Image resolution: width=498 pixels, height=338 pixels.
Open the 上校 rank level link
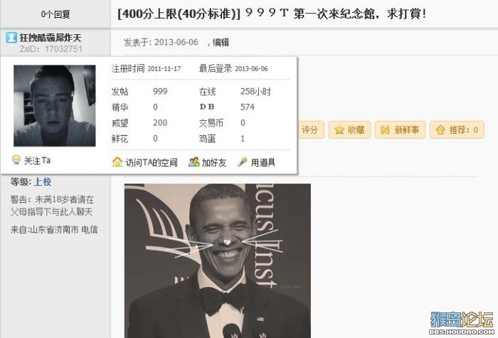[43, 181]
